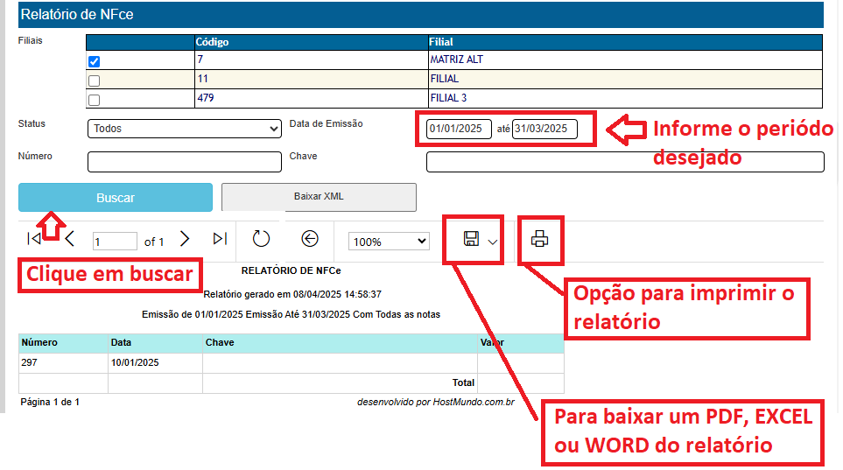
Task: Enable the FILIAL 3 checkbox
Action: pyautogui.click(x=95, y=100)
